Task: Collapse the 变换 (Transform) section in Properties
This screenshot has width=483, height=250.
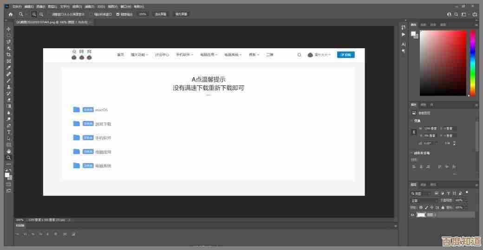Action: [x=412, y=121]
